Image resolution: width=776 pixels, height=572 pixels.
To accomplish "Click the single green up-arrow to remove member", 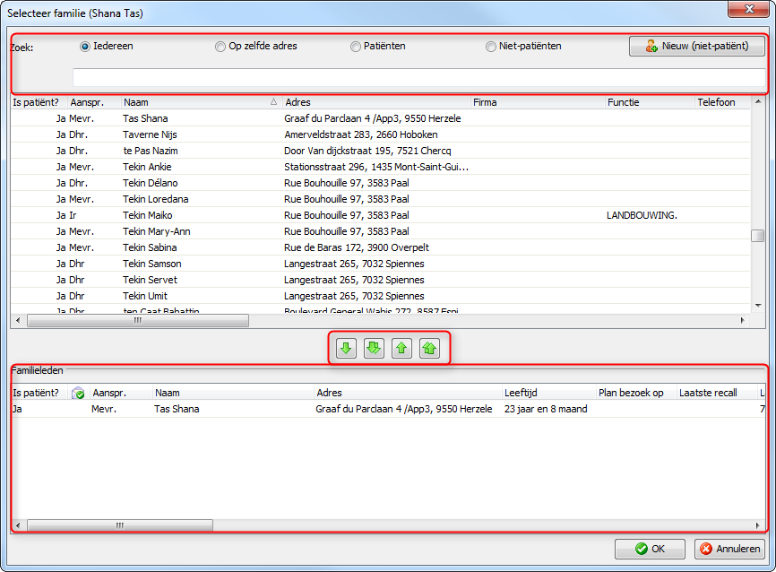I will coord(401,348).
